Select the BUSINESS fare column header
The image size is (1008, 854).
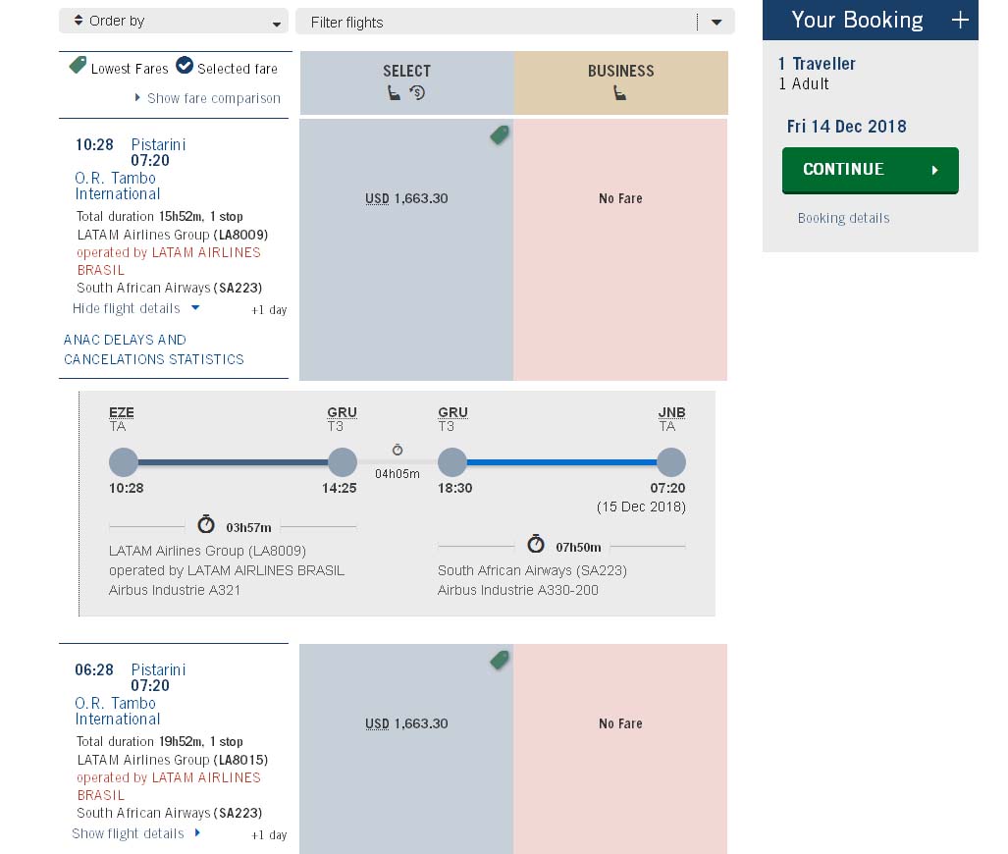(x=621, y=83)
